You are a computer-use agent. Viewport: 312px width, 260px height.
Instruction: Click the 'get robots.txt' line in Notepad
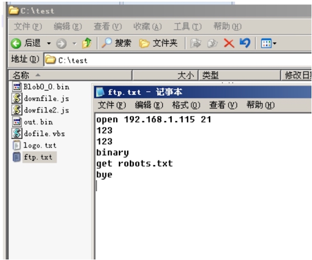tap(134, 164)
